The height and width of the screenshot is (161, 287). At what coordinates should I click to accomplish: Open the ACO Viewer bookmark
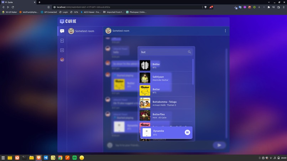pyautogui.click(x=91, y=12)
